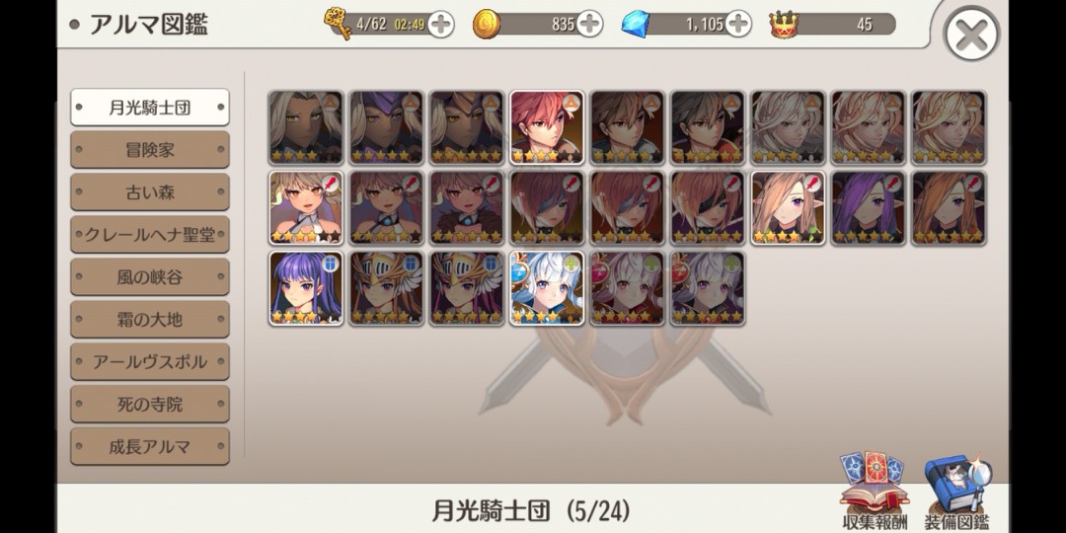Viewport: 1066px width, 533px height.
Task: Switch to the 冒険家 category
Action: click(150, 150)
